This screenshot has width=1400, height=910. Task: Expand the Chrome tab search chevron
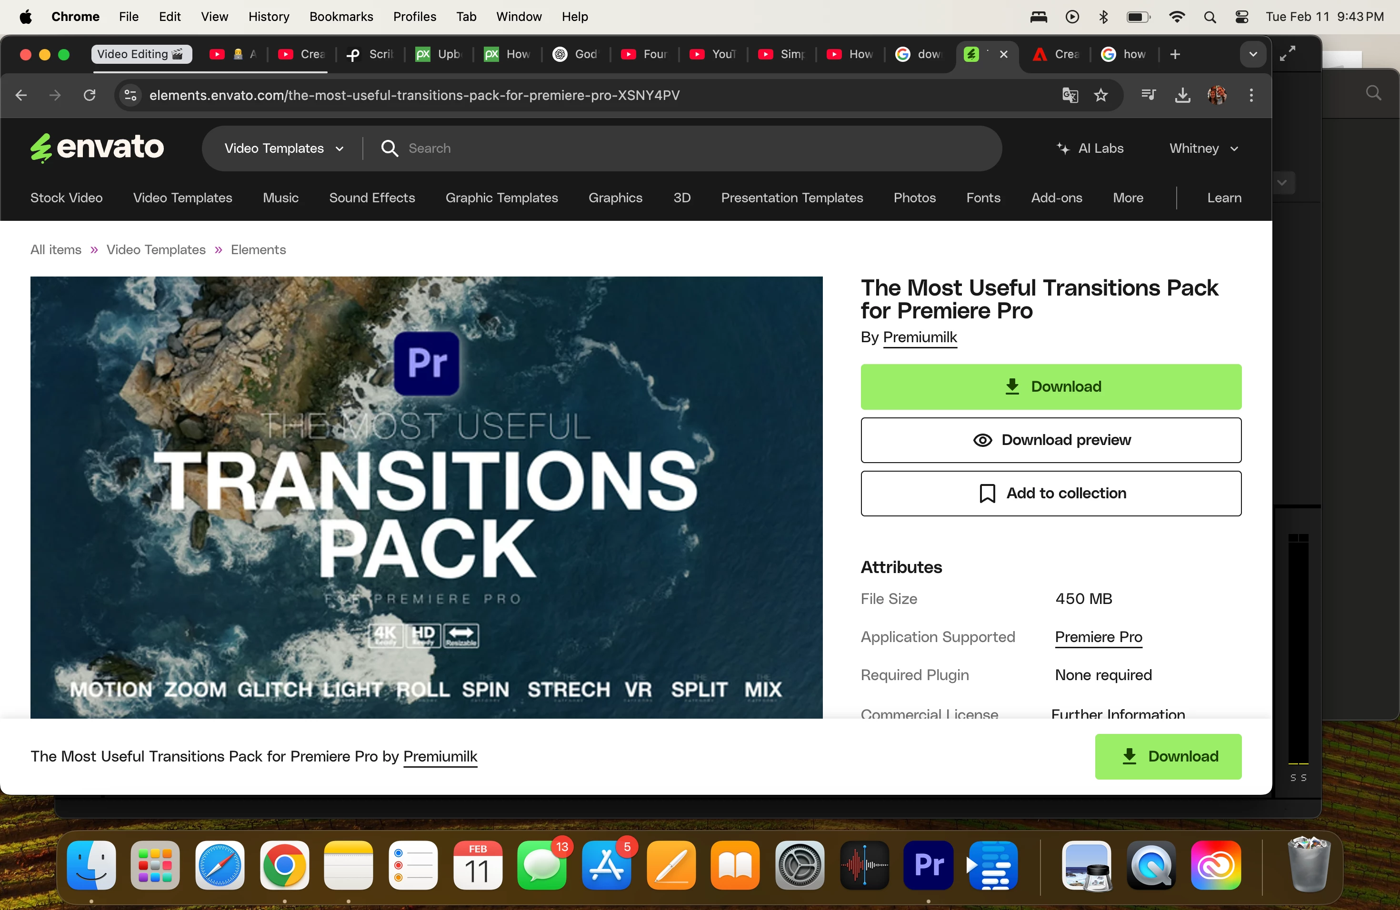coord(1252,55)
